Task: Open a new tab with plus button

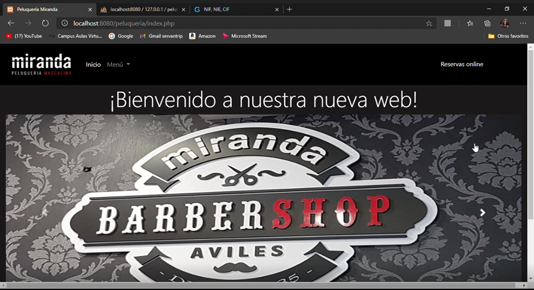Action: coord(290,9)
